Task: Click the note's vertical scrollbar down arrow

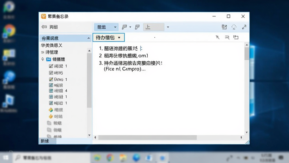Action: tap(247, 132)
